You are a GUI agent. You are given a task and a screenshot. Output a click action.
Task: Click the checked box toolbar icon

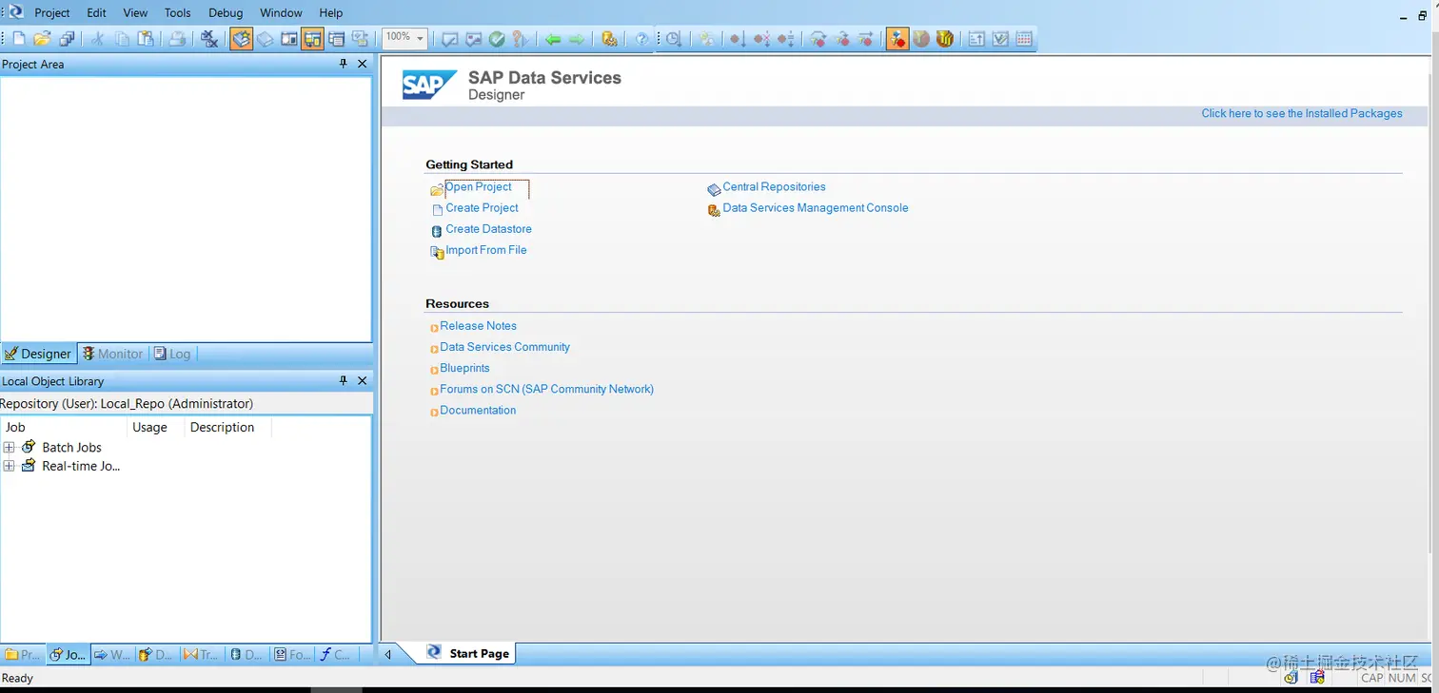(x=1000, y=39)
